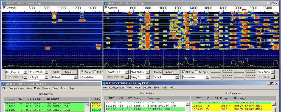
Task: Click 900 Hz signal in FT897 waterfall
Action: 54,18
